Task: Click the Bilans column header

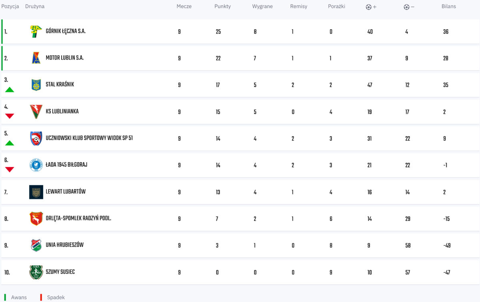Action: click(x=449, y=6)
